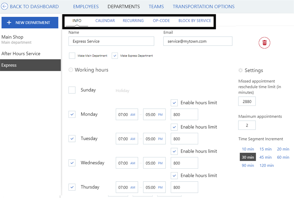Toggle Monday's Enable hours limit checkbox
The width and height of the screenshot is (294, 198).
174,103
